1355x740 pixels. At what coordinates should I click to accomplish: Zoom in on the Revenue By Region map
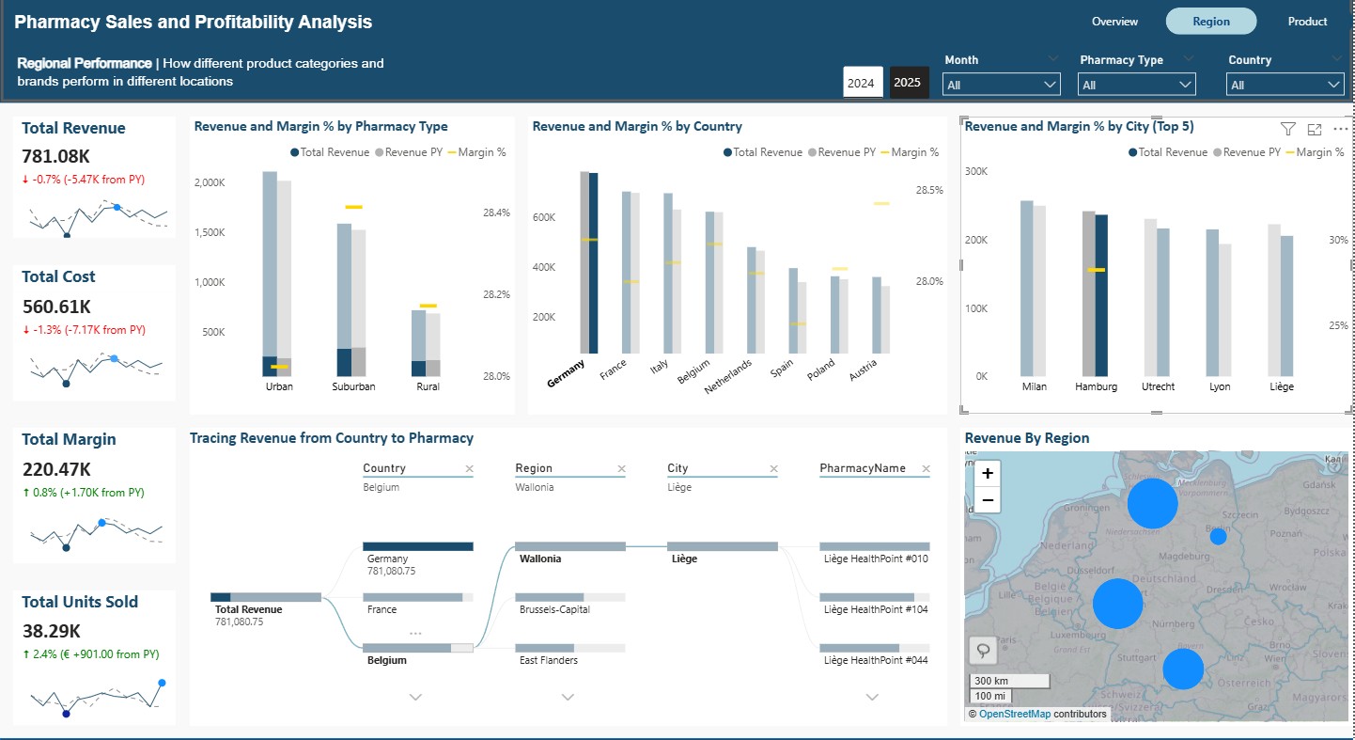tap(988, 473)
